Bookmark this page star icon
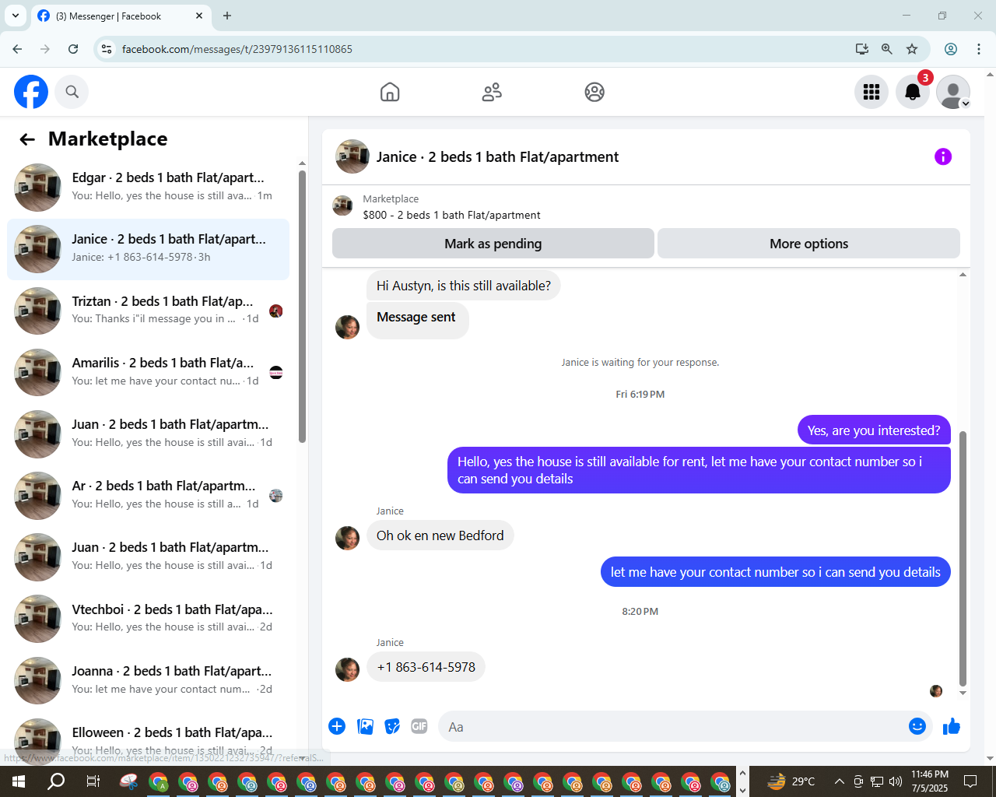The image size is (996, 797). pos(912,49)
